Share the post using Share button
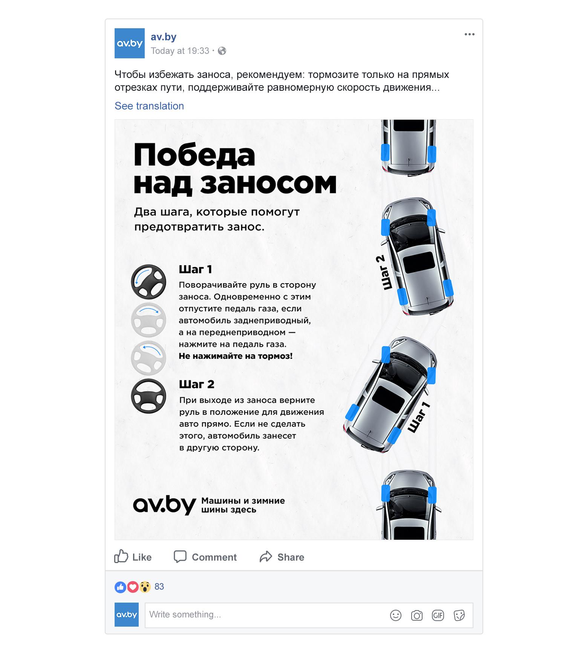Screen dimensions: 588x647 click(282, 557)
